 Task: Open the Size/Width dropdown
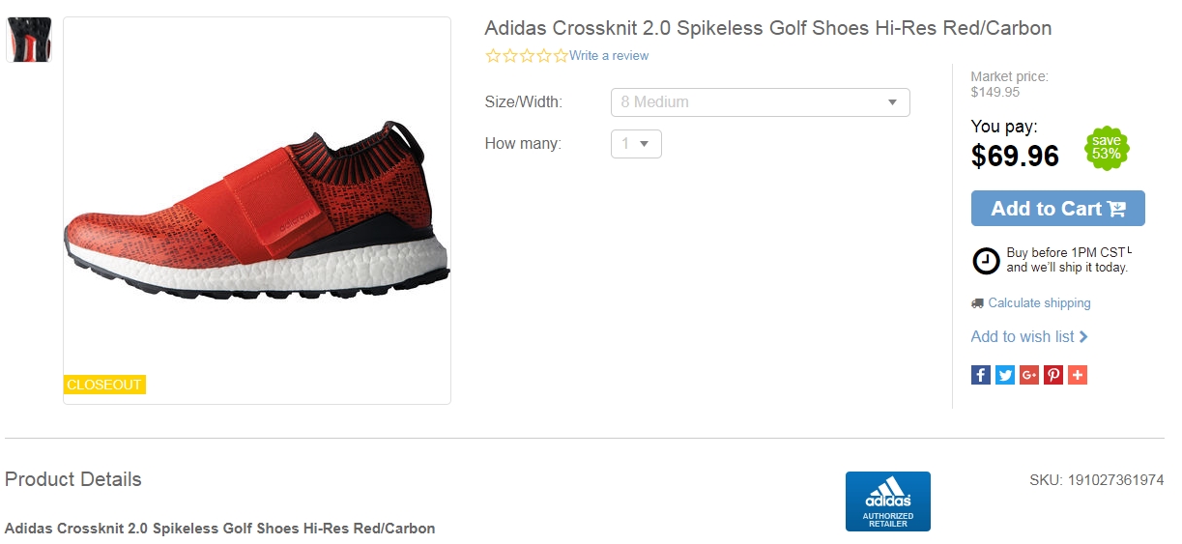(760, 102)
